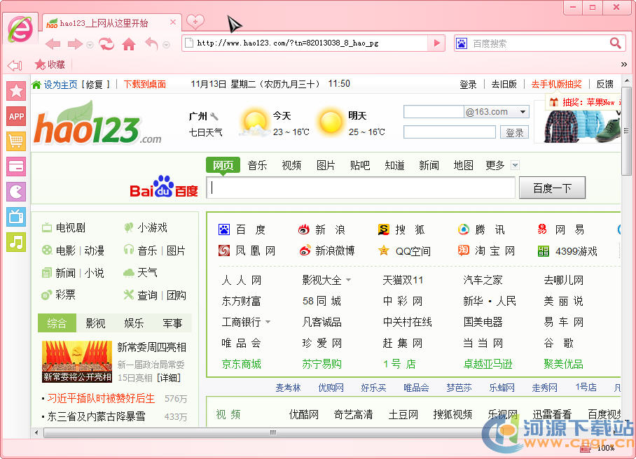
Task: Click the heart-shaped new tab button
Action: pyautogui.click(x=195, y=22)
